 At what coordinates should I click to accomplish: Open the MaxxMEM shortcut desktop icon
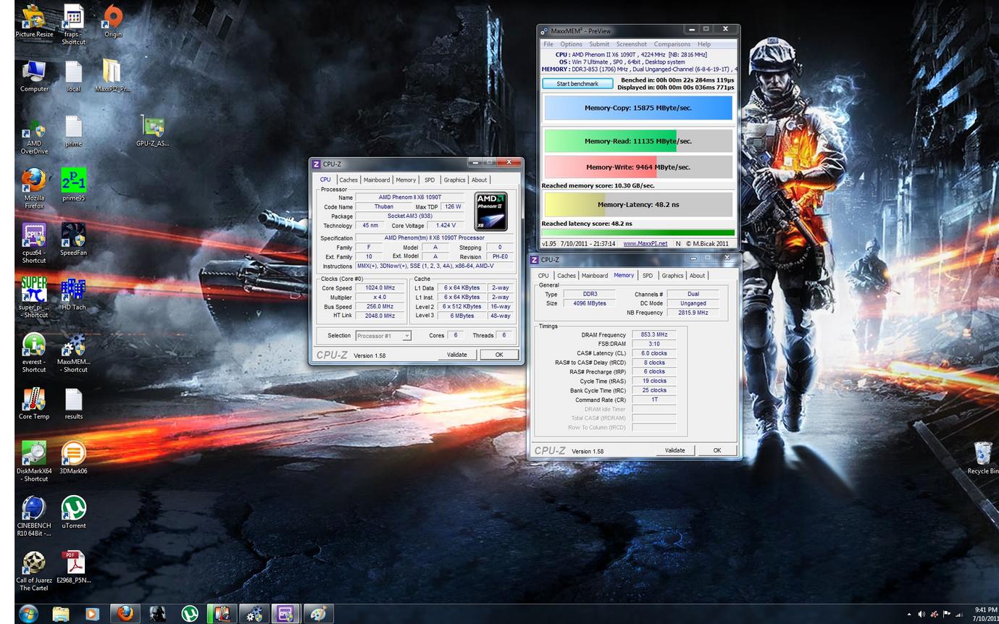[x=73, y=353]
